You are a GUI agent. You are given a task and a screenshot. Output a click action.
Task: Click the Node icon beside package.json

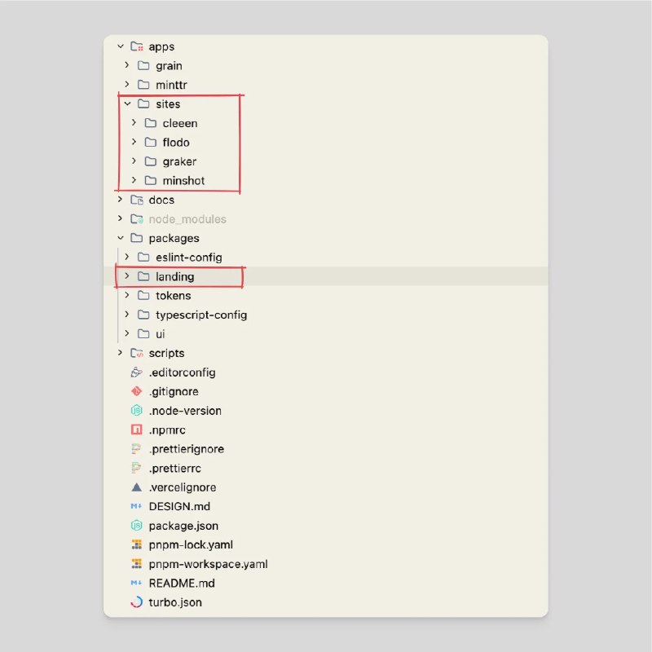(x=136, y=525)
